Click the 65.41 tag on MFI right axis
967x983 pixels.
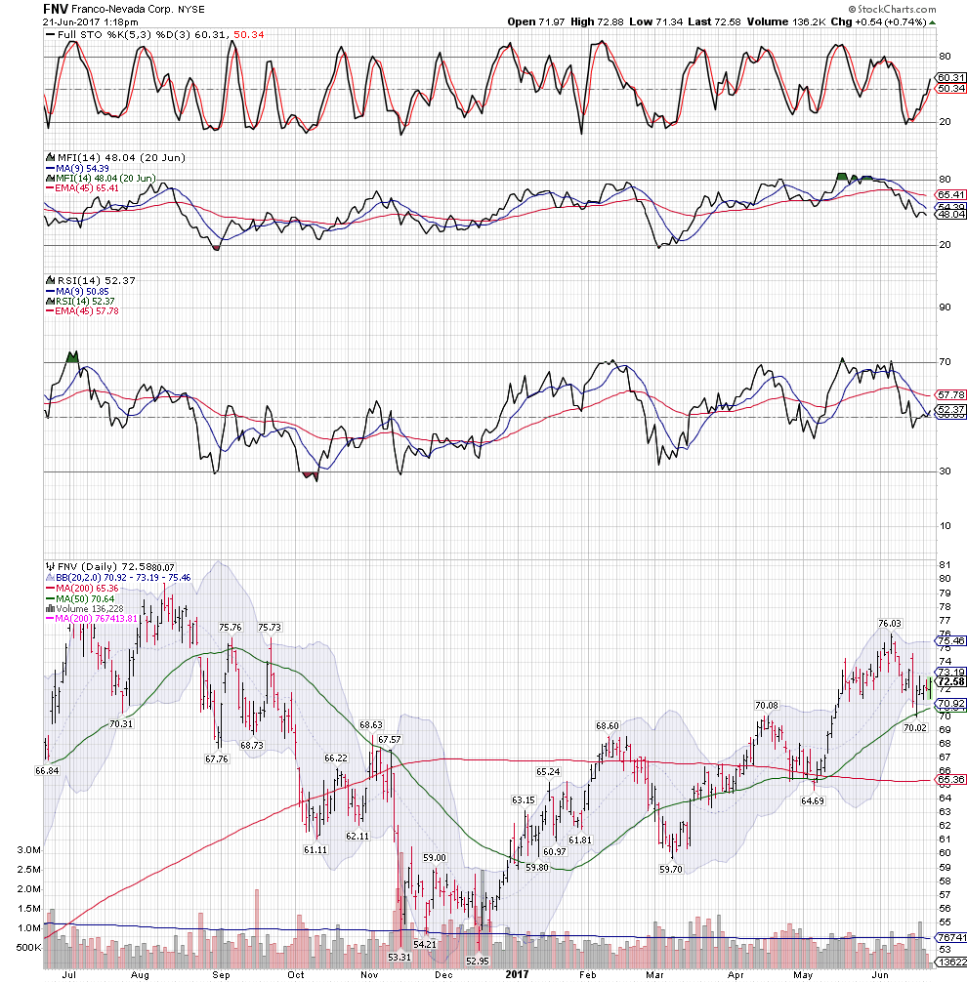coord(951,195)
